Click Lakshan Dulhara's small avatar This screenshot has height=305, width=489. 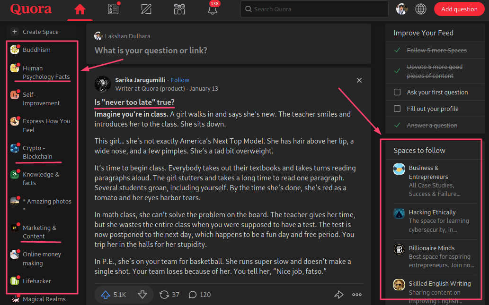click(x=98, y=36)
